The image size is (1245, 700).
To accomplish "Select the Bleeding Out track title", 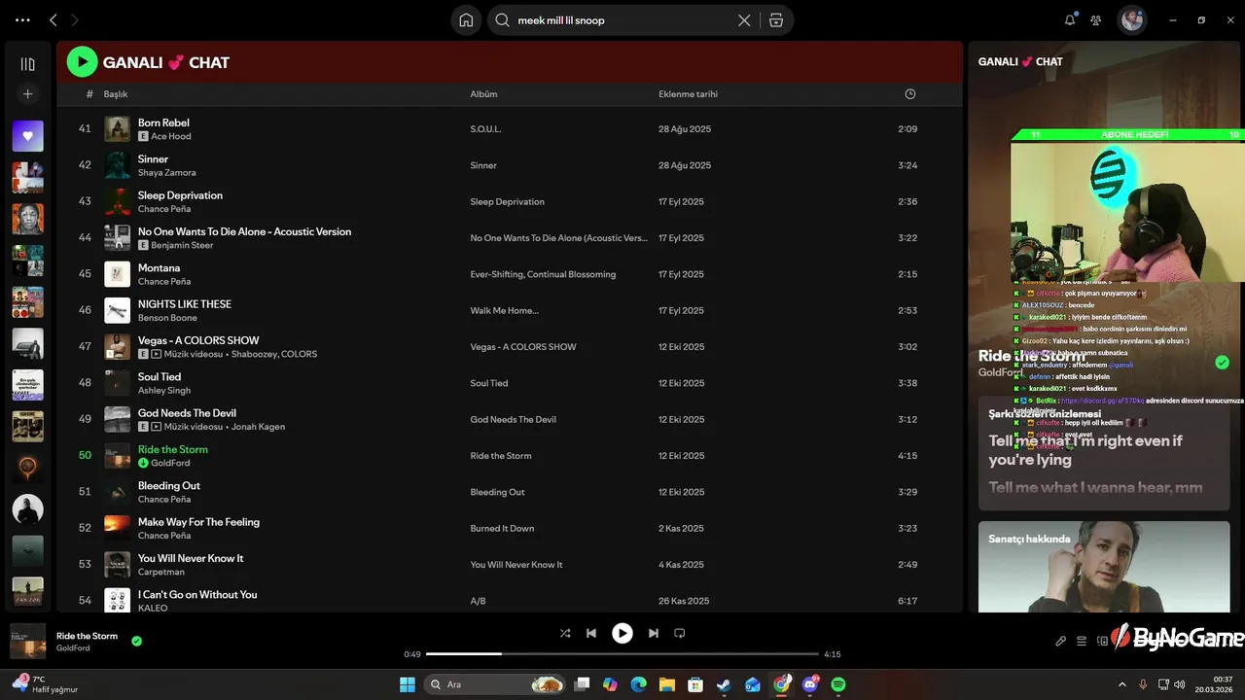I will click(x=169, y=486).
